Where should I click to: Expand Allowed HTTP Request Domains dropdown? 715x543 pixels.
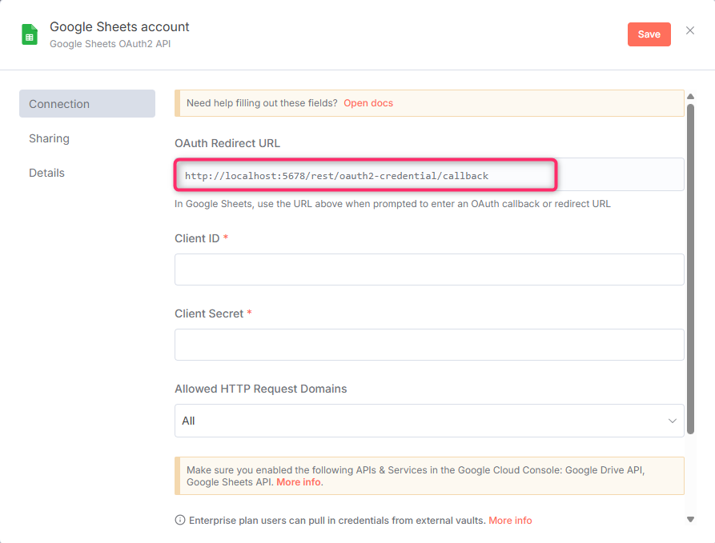pos(429,421)
